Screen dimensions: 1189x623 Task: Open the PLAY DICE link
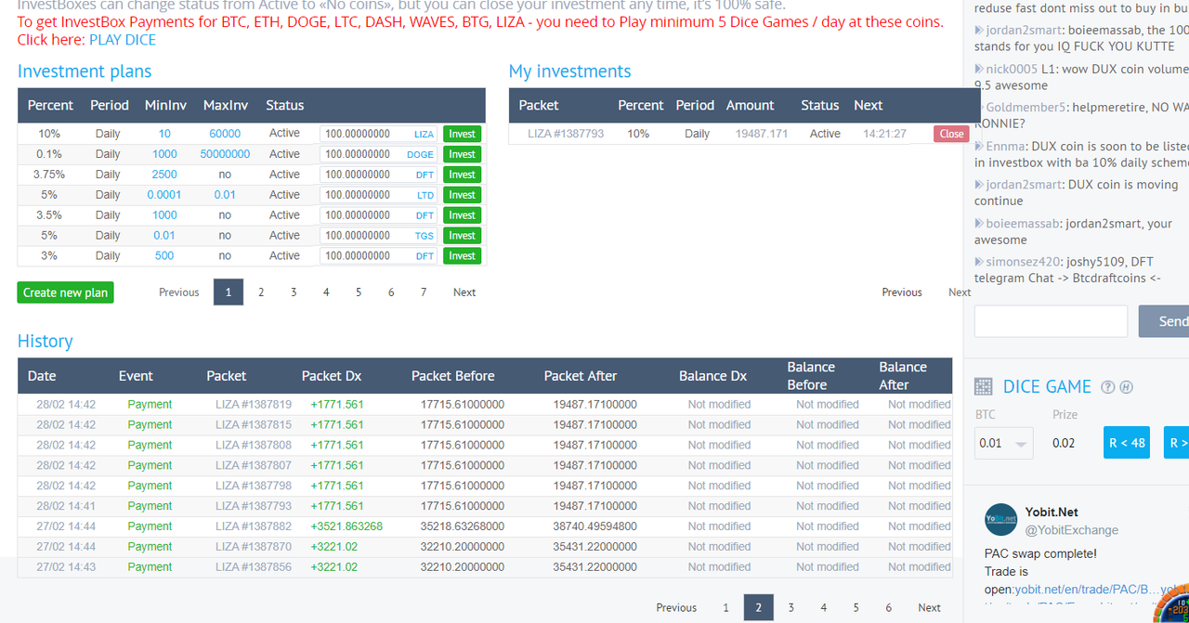[x=123, y=40]
